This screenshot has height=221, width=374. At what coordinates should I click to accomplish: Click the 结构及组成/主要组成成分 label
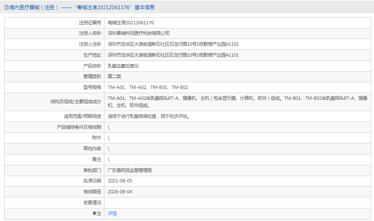click(76, 101)
